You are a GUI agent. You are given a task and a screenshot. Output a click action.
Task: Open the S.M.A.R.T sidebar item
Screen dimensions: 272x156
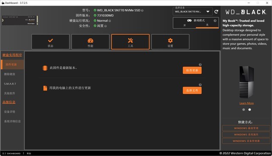click(10, 84)
